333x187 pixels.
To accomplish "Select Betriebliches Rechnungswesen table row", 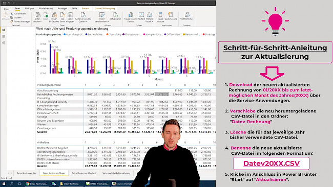I will click(x=126, y=94).
